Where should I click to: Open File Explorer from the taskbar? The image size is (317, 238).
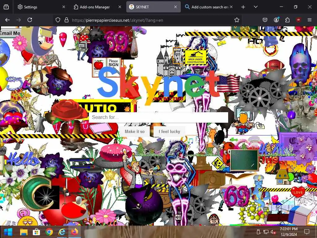(24, 232)
